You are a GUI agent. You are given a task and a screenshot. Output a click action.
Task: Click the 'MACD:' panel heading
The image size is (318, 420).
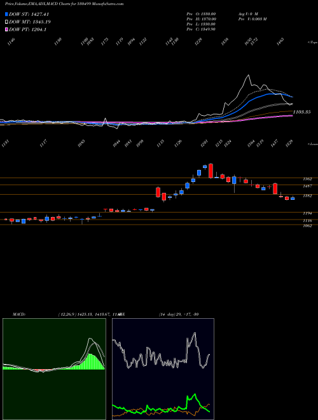(19, 314)
